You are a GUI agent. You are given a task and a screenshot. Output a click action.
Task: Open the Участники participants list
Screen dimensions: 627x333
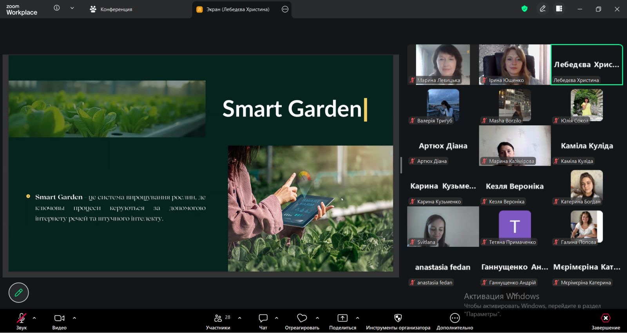(218, 321)
